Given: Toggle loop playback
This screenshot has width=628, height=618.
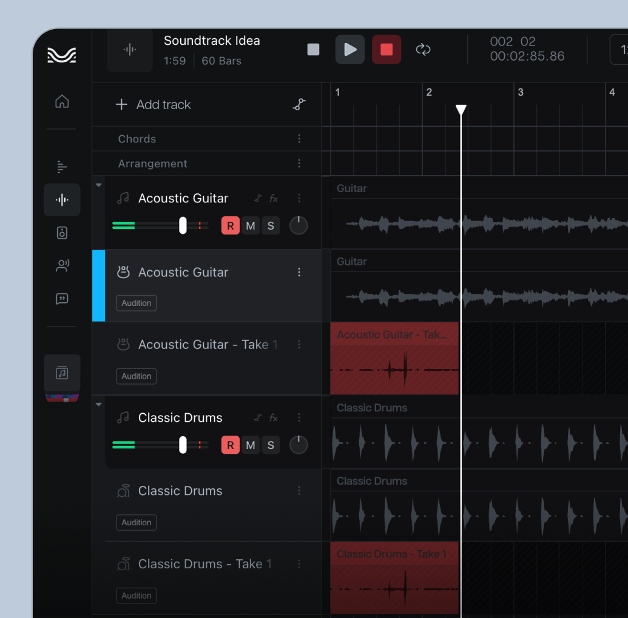Looking at the screenshot, I should point(423,50).
